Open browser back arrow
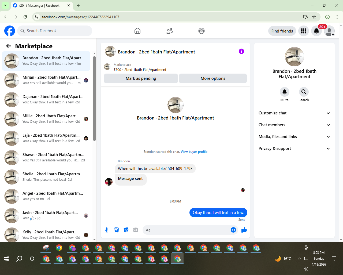Screen dimensions: 343x275 pyautogui.click(x=6, y=17)
